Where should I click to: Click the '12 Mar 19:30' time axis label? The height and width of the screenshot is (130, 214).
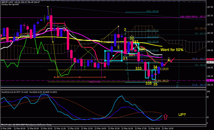click(167, 129)
